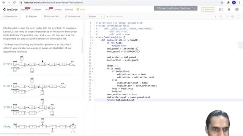The image size is (243, 136).
Task: Click the browser forward arrow
Action: coord(9,3)
